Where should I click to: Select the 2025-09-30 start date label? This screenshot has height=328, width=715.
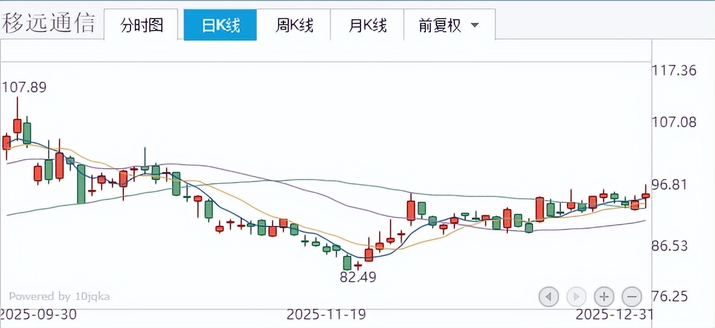click(39, 315)
